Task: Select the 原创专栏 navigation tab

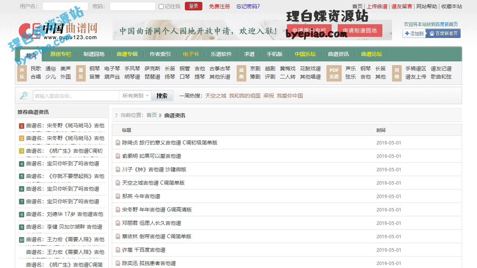Action: (x=61, y=54)
